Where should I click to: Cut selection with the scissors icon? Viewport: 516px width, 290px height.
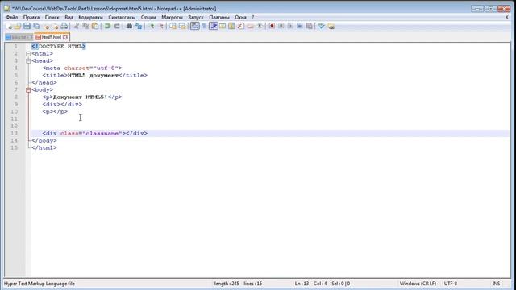pyautogui.click(x=77, y=26)
